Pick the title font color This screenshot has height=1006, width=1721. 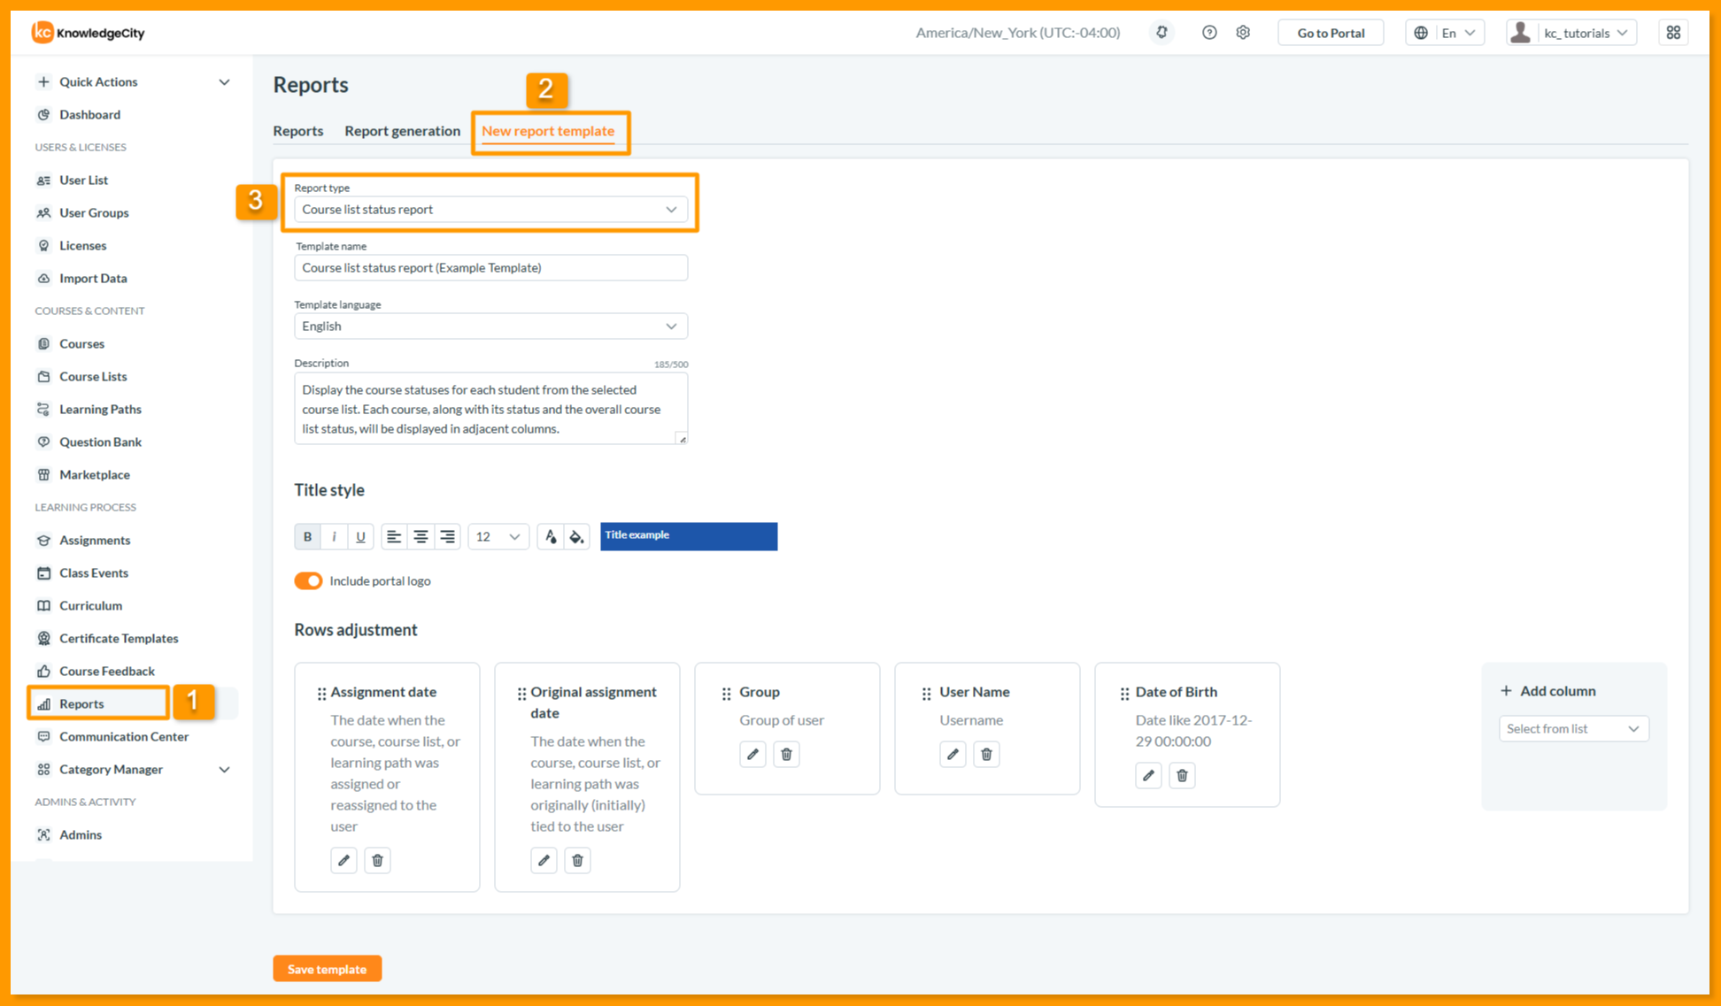(551, 536)
